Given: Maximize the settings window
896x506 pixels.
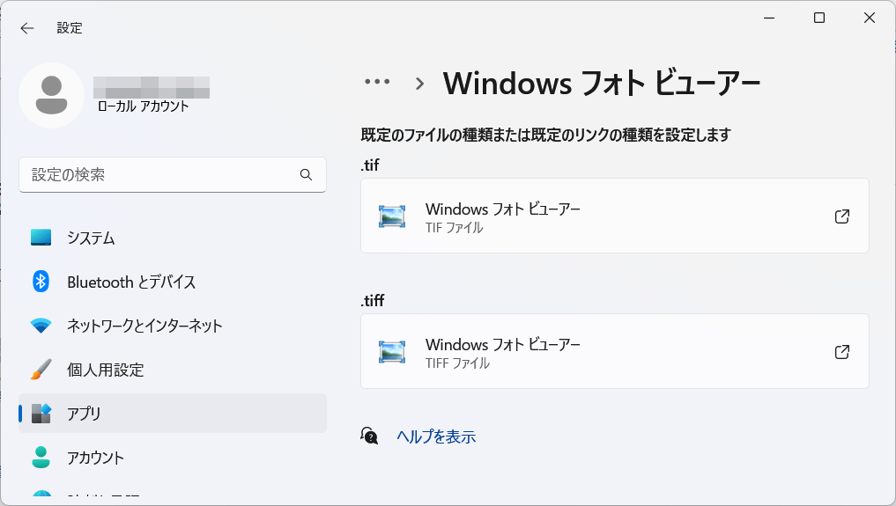Looking at the screenshot, I should [x=818, y=18].
